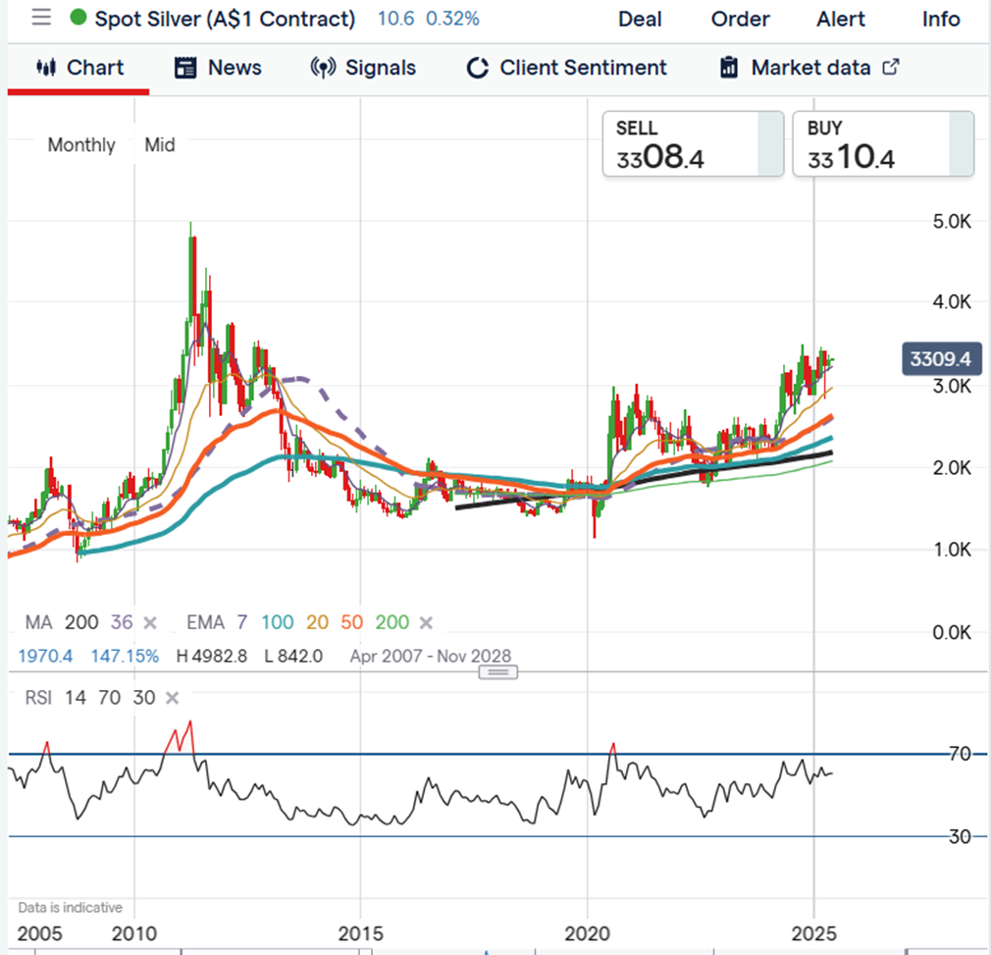The width and height of the screenshot is (991, 955).
Task: Select the purple MA 36 period value
Action: pos(122,622)
